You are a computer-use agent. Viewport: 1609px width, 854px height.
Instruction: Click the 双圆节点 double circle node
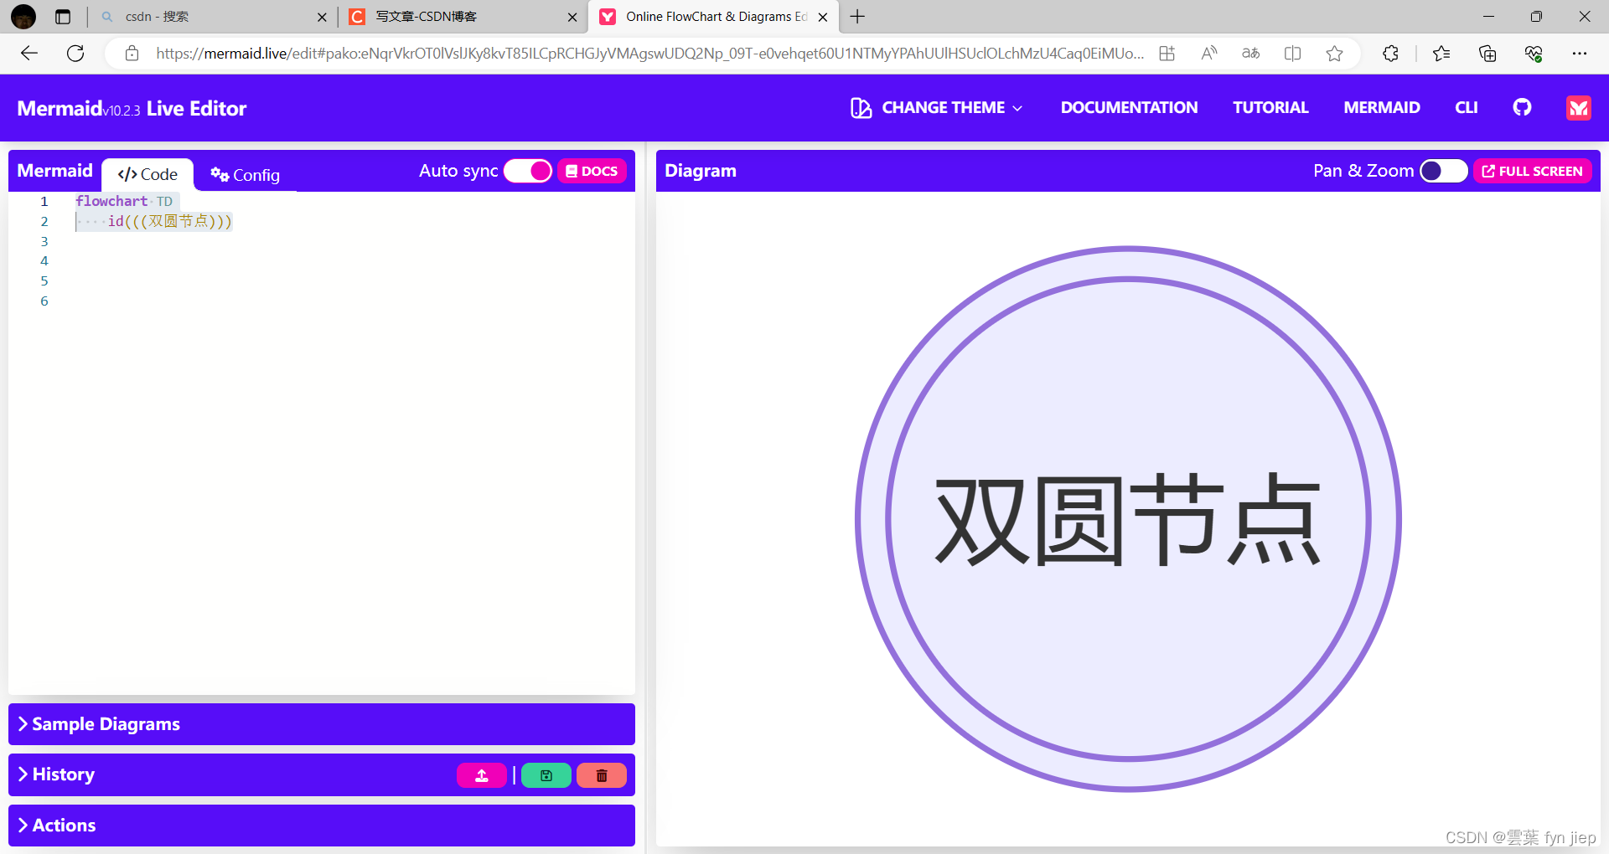click(x=1128, y=519)
